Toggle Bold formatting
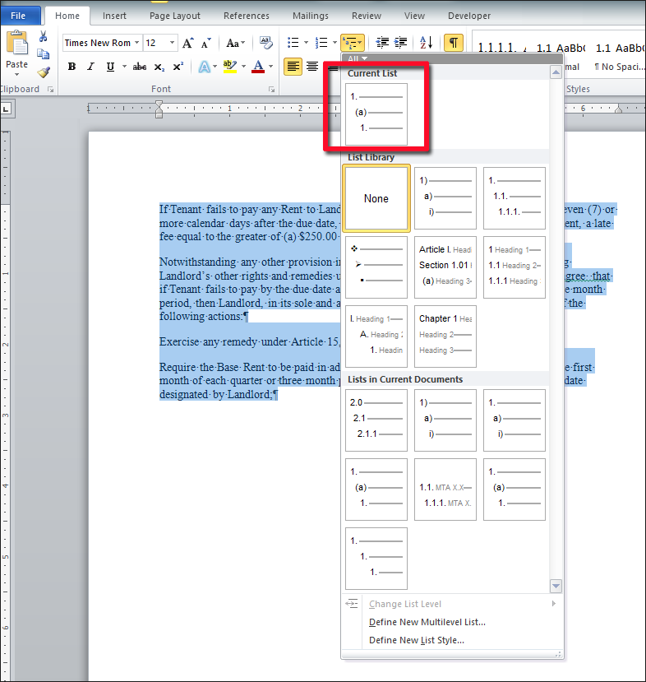646x682 pixels. (72, 67)
